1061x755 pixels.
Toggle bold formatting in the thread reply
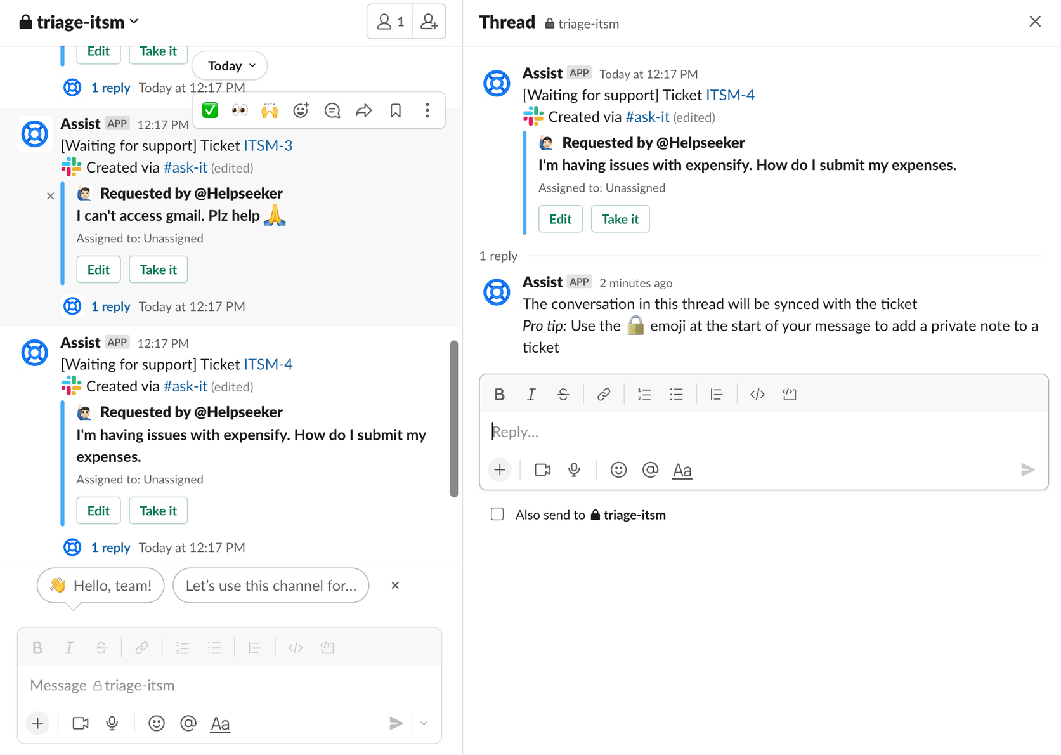pyautogui.click(x=499, y=393)
